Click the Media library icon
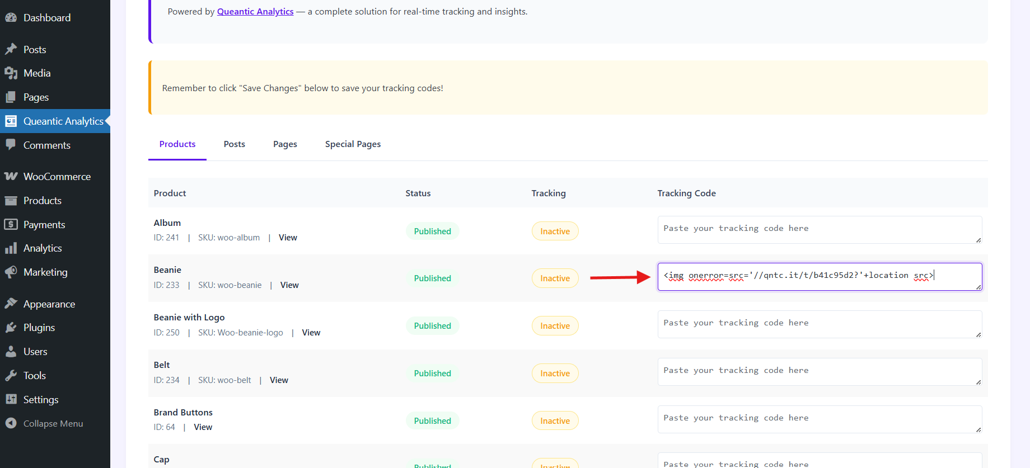 (x=11, y=73)
